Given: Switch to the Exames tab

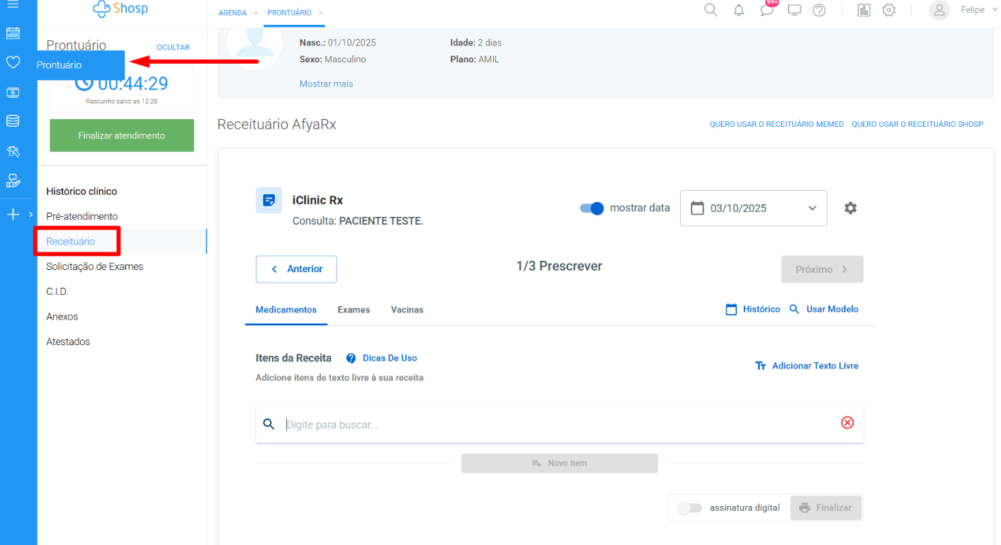Looking at the screenshot, I should pos(354,310).
